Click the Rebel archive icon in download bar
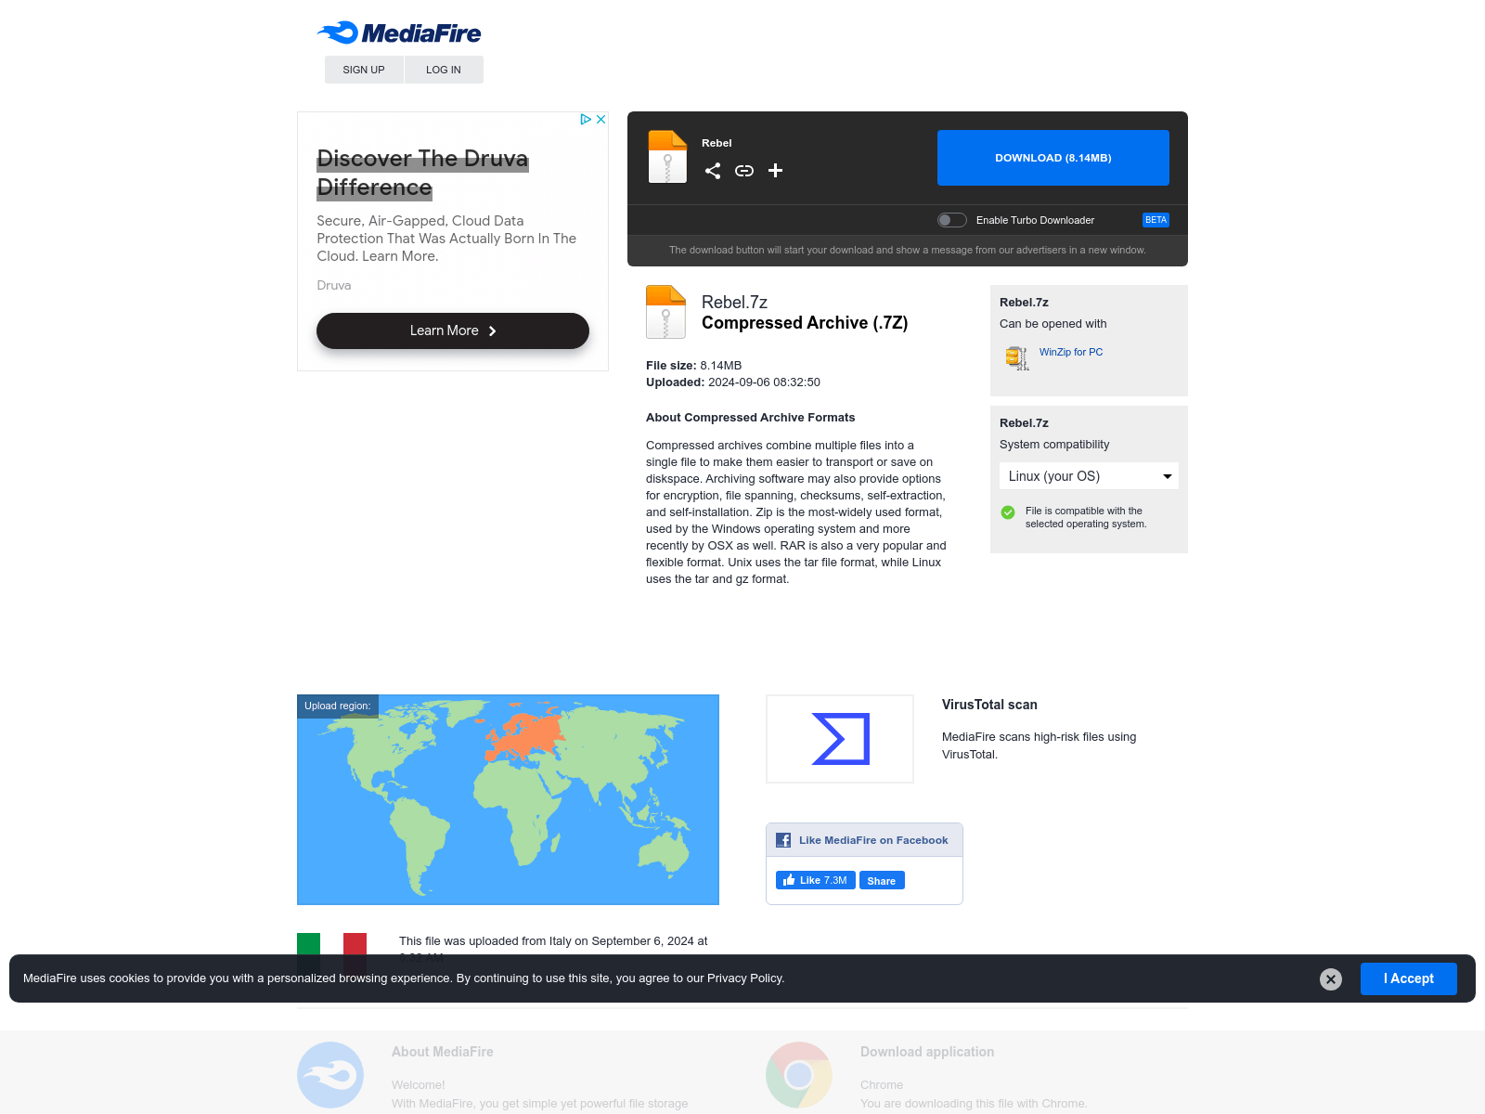The height and width of the screenshot is (1114, 1485). (667, 157)
